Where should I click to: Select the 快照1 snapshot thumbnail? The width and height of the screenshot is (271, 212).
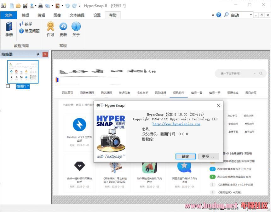[23, 72]
